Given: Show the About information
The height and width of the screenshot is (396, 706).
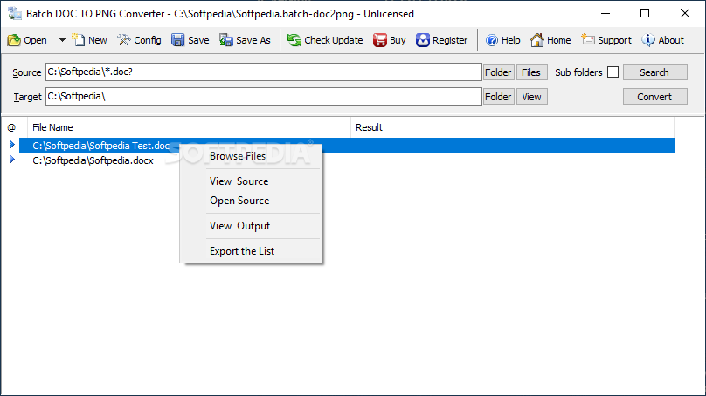Looking at the screenshot, I should pos(663,40).
